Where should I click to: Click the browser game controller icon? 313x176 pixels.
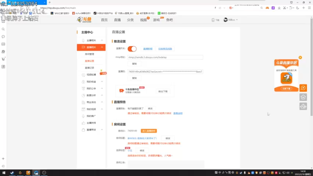267,8
